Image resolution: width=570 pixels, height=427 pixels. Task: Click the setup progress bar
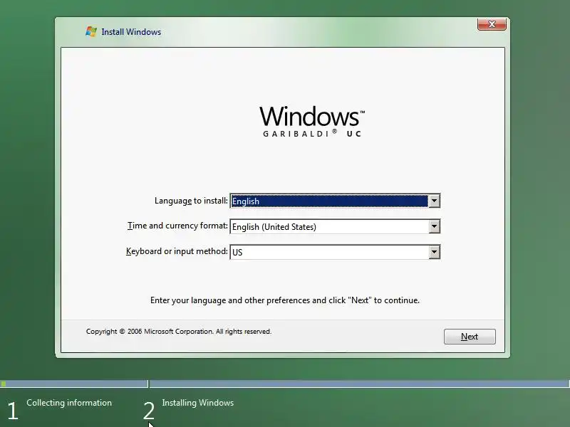coord(285,384)
